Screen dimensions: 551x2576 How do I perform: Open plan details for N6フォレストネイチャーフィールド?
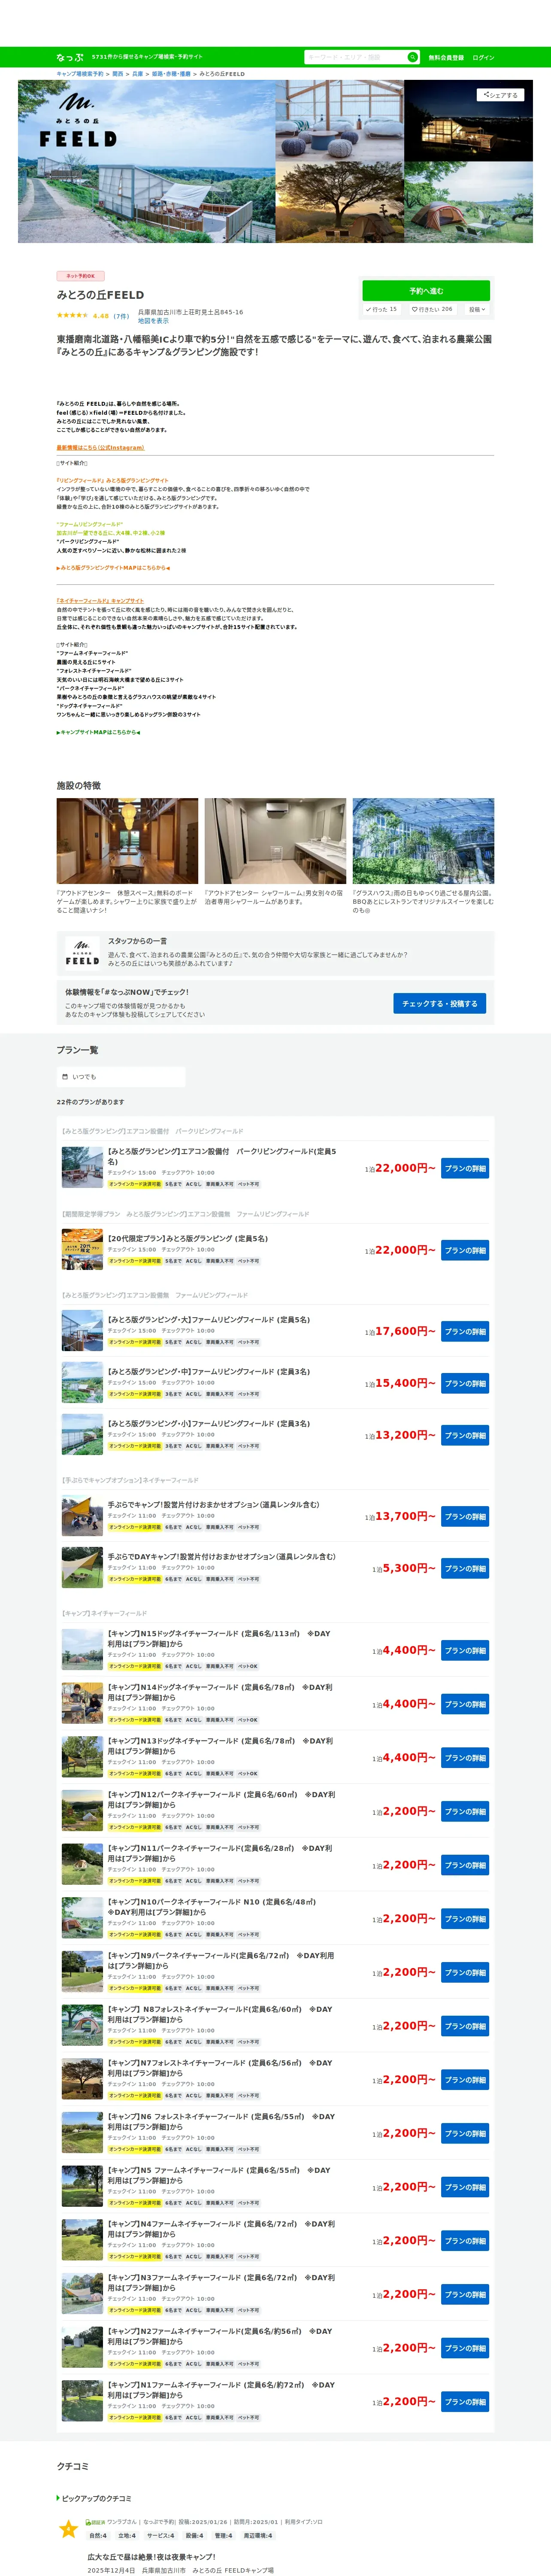[x=465, y=2134]
